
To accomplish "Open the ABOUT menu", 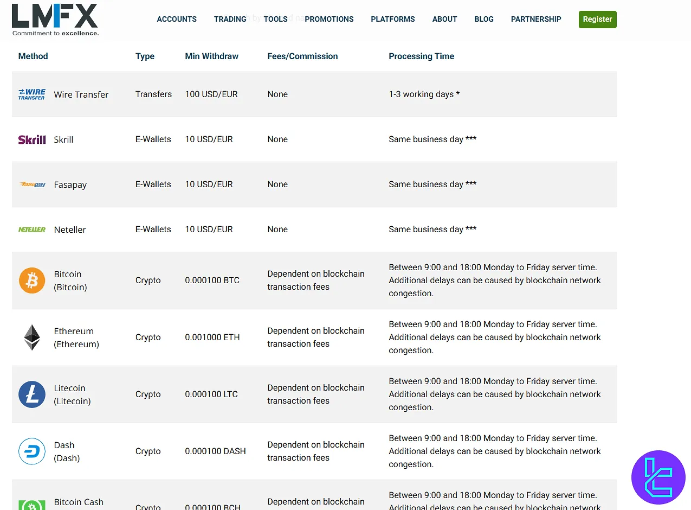I will pos(445,19).
